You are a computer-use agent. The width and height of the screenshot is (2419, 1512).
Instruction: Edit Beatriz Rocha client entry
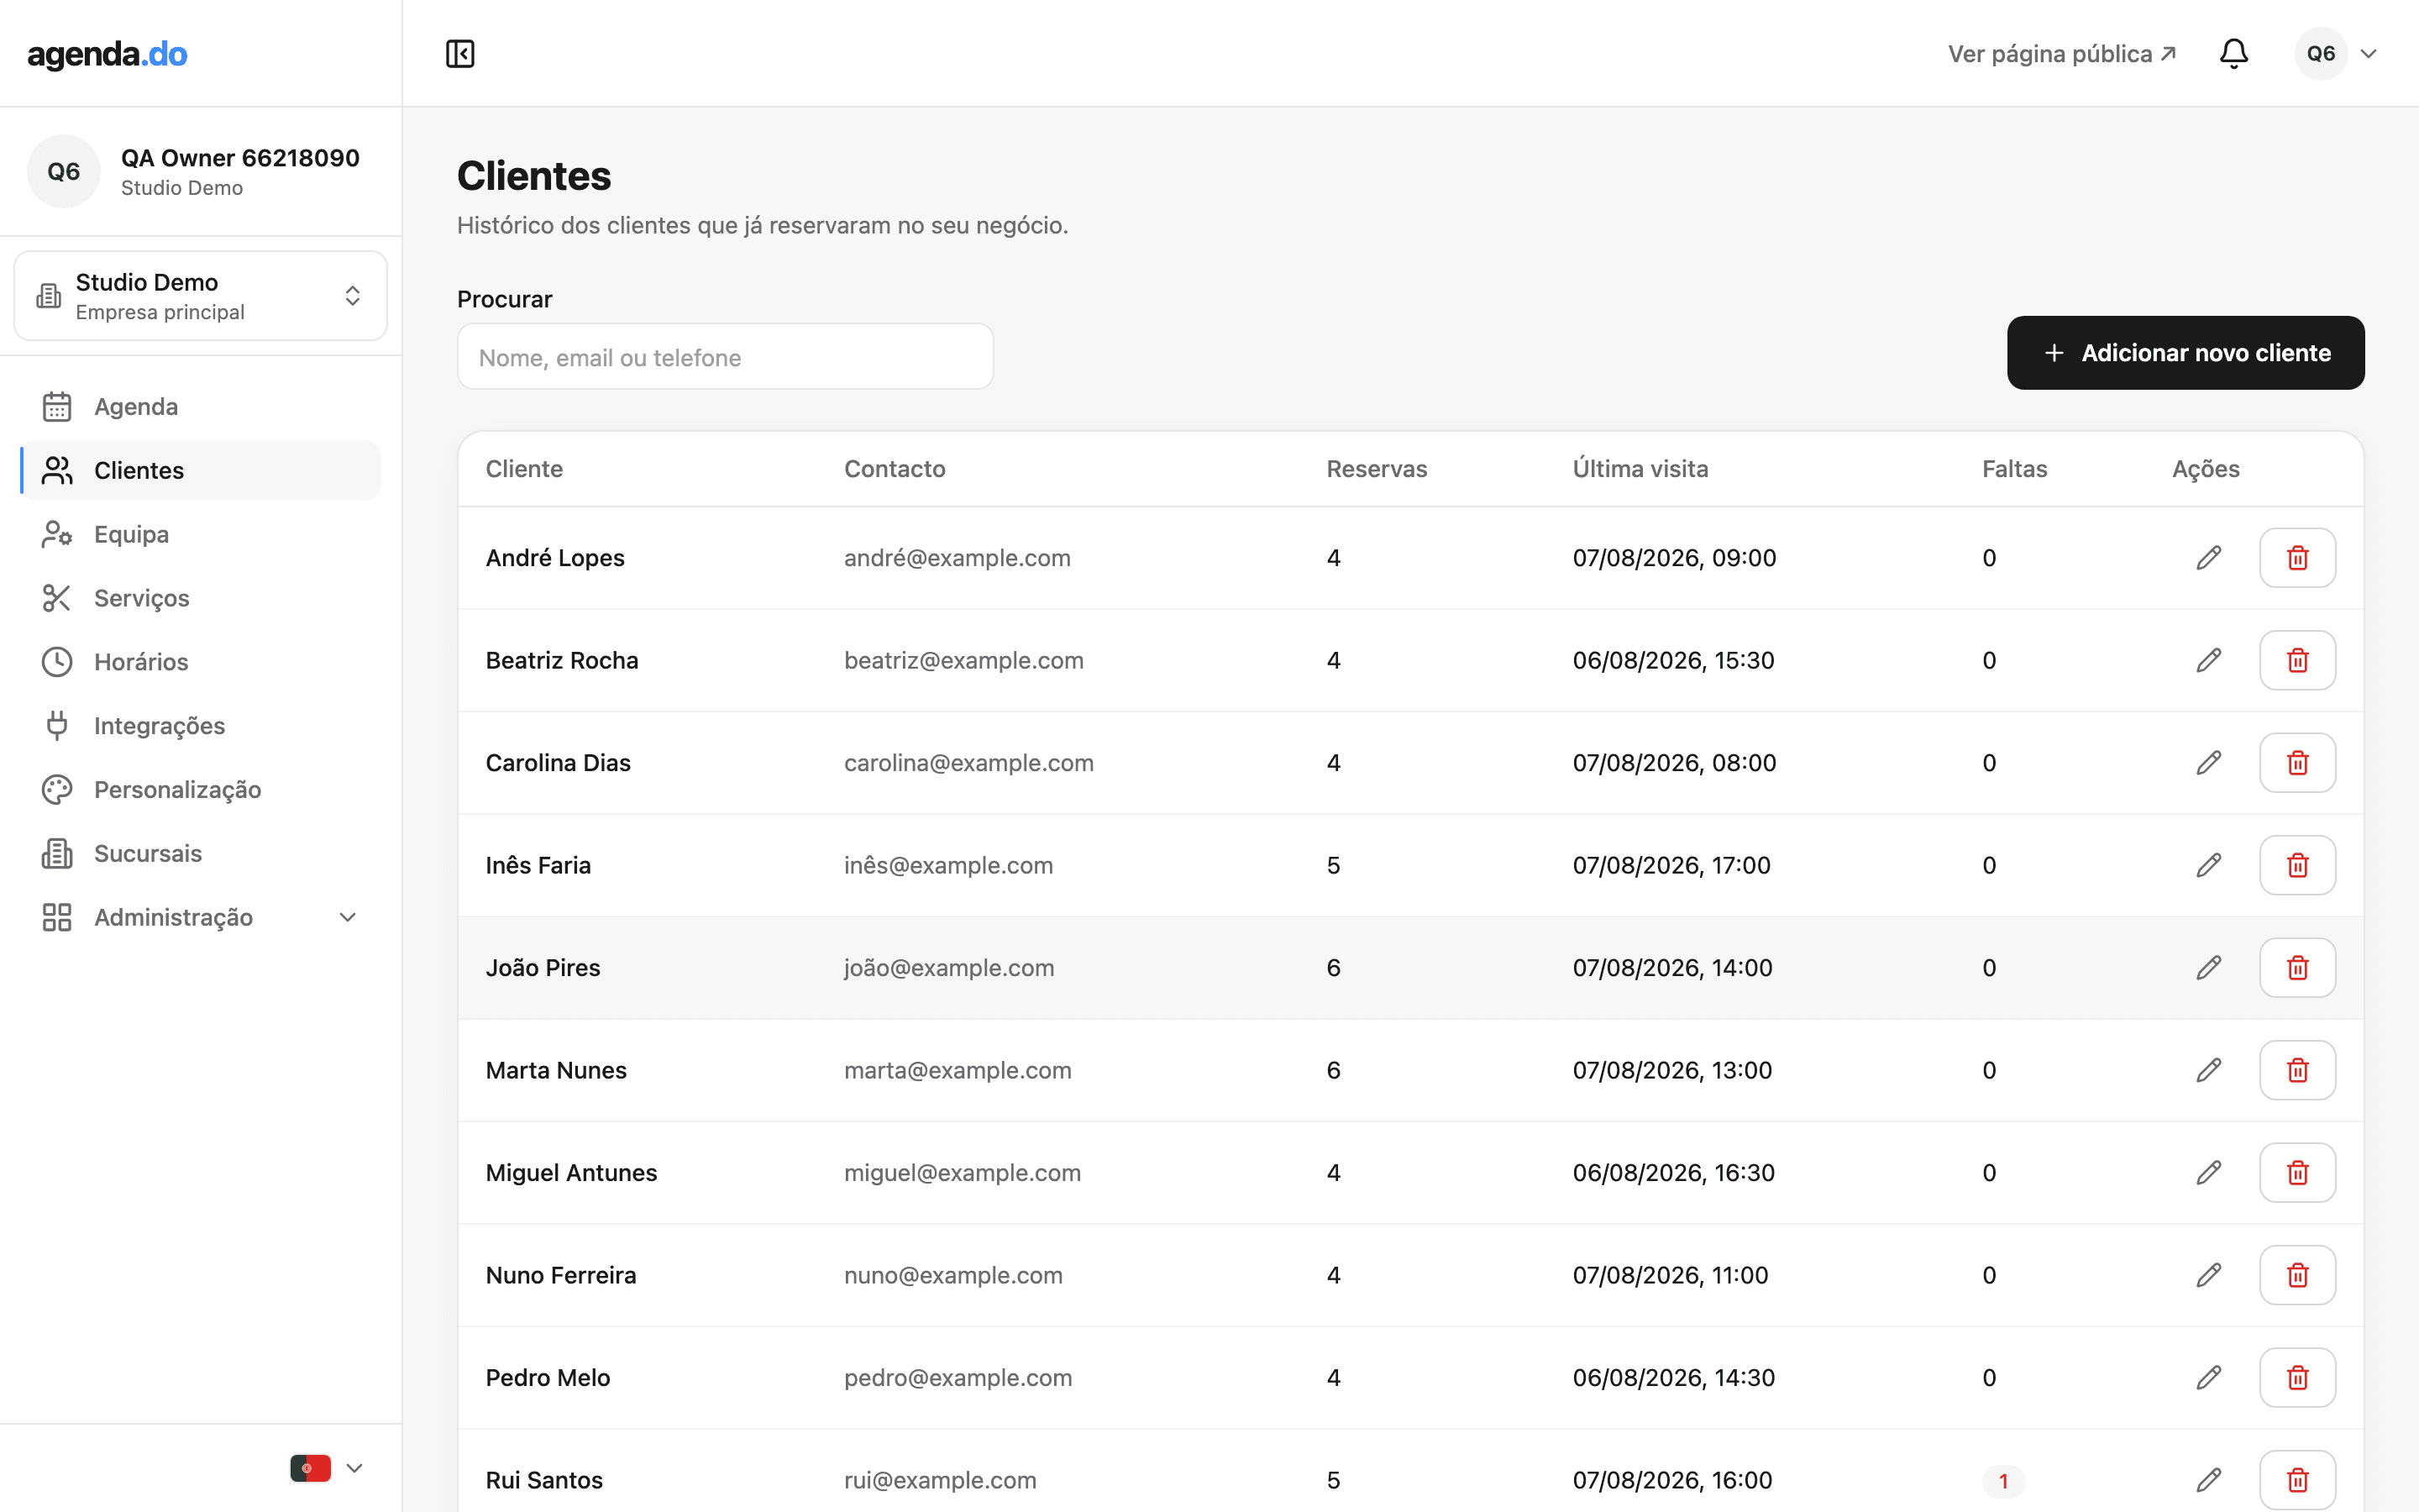pos(2209,660)
